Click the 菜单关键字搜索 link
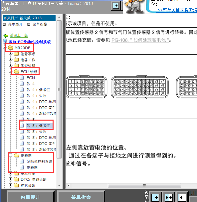The image size is (197, 202). 177,10
